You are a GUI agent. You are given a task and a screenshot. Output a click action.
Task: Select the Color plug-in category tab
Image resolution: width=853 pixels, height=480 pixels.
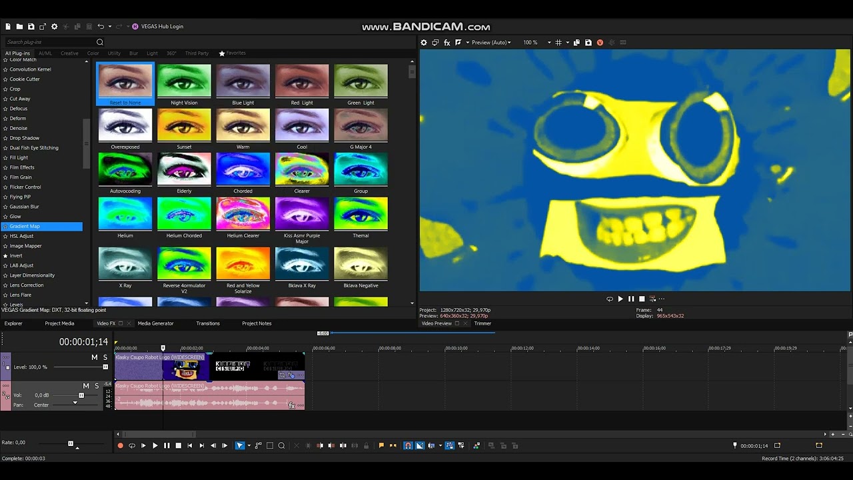93,53
